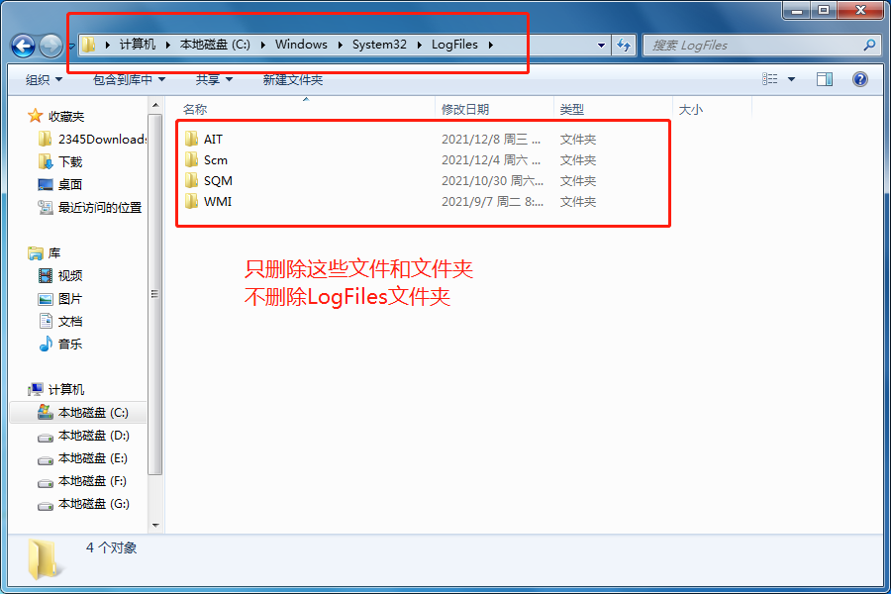The height and width of the screenshot is (594, 891).
Task: Open the view options dropdown arrow
Action: pos(791,79)
